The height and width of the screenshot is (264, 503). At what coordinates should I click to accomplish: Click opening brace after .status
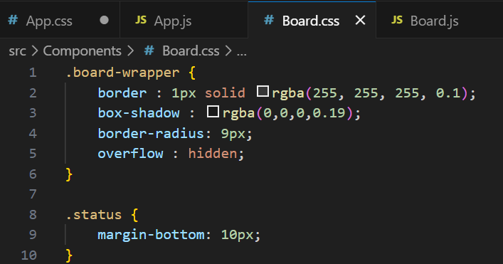coord(134,215)
